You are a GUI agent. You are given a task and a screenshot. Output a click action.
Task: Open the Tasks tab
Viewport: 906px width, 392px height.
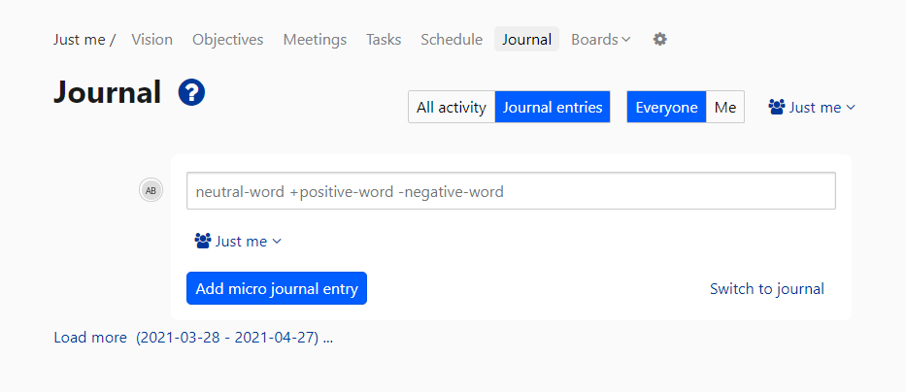(384, 40)
